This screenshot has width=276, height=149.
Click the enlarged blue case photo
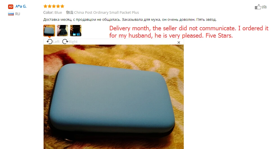114,97
